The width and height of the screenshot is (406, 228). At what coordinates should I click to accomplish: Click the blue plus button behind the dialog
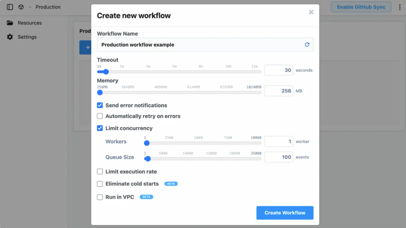87,47
